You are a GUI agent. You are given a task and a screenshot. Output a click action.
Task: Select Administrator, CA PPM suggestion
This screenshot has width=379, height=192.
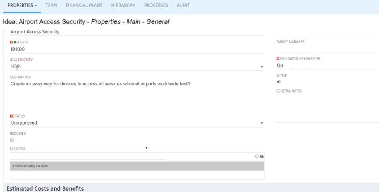pyautogui.click(x=137, y=166)
